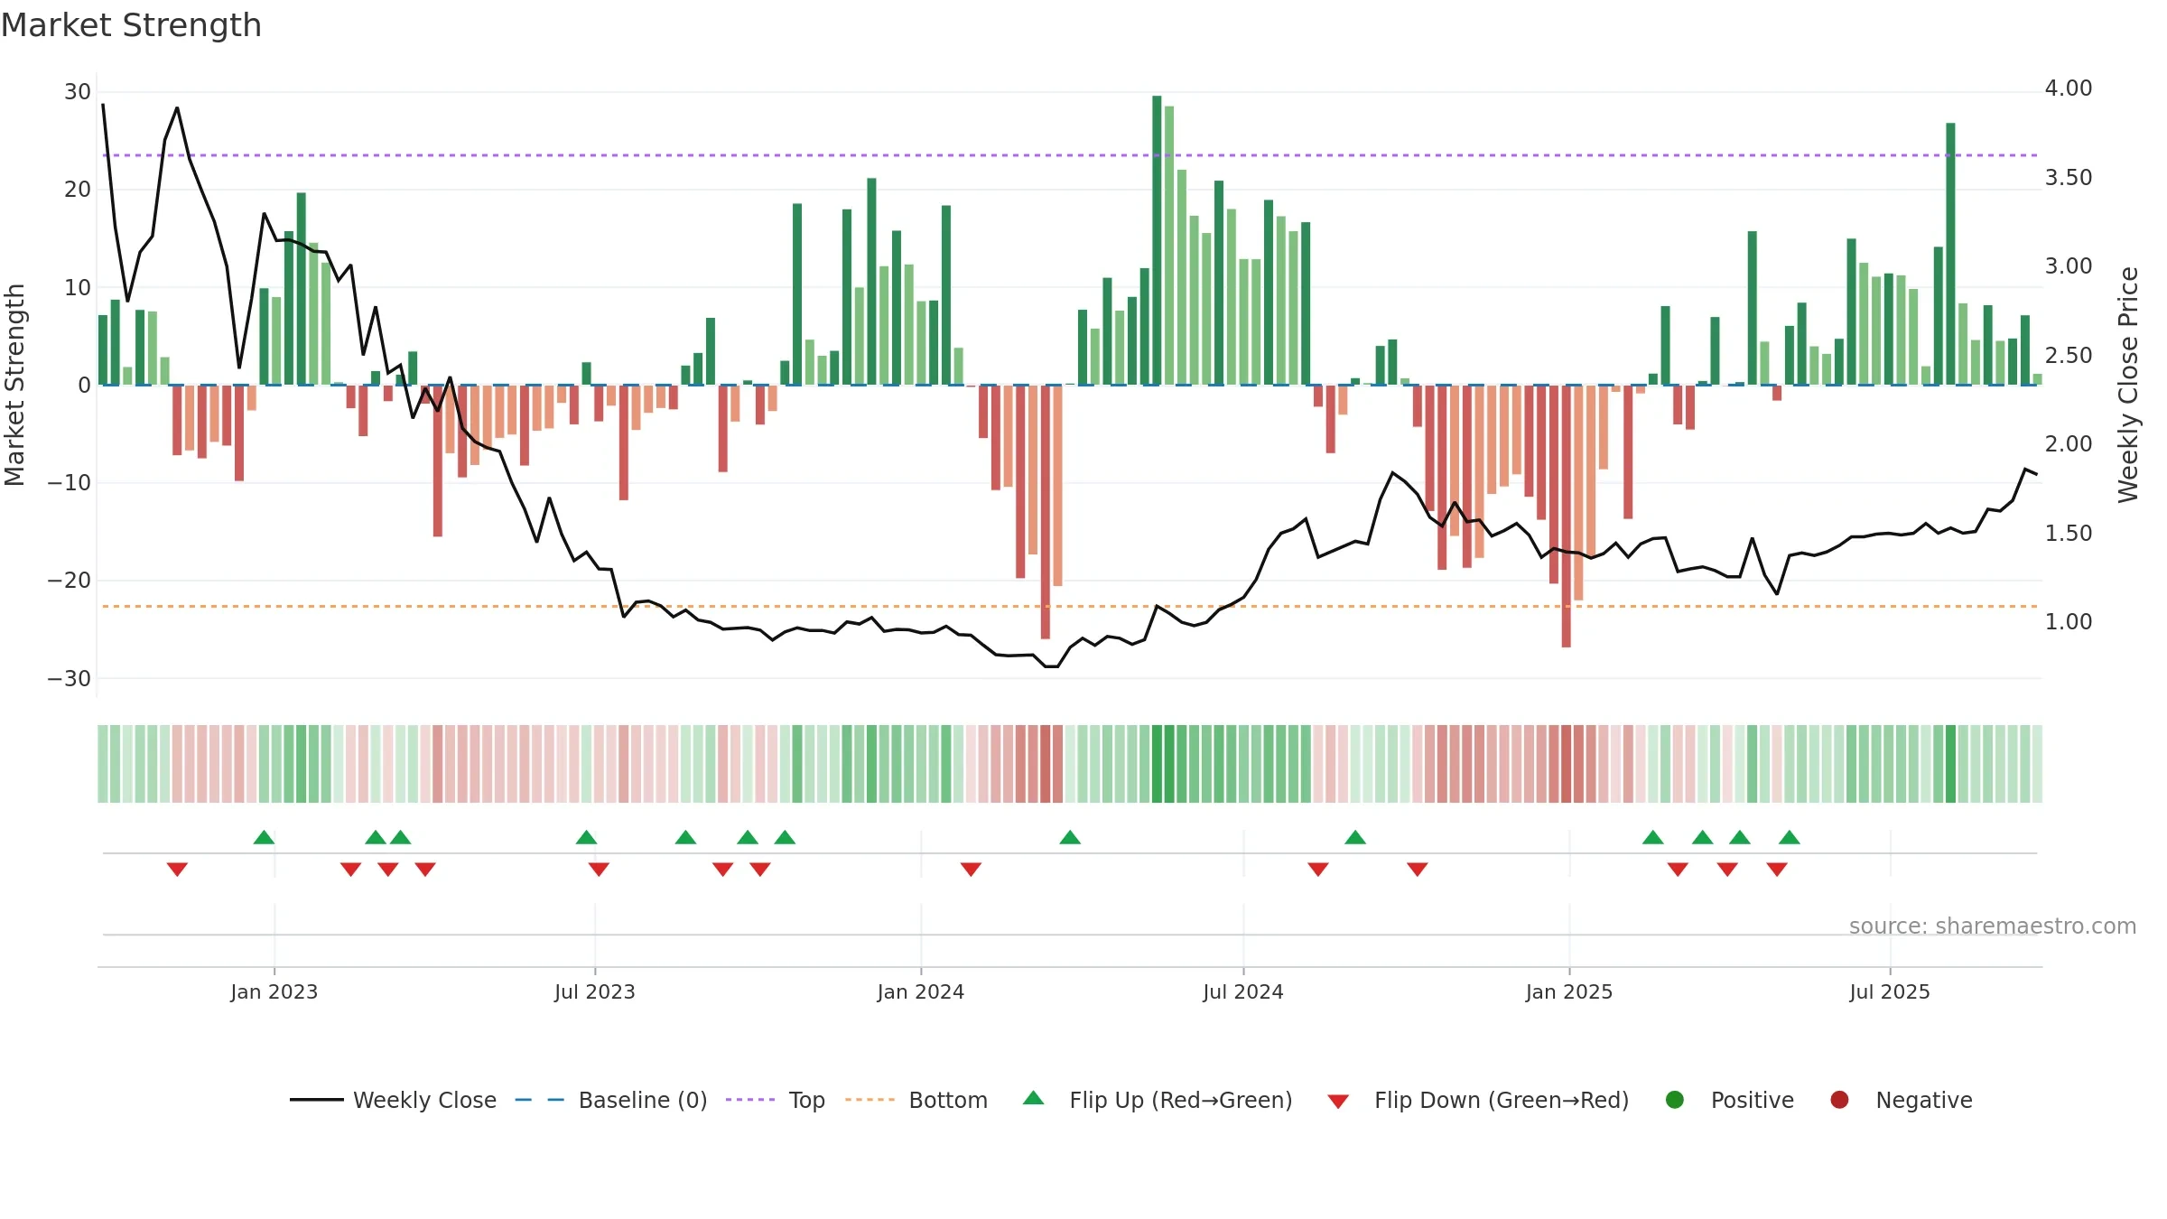Click the rightmost green flip-up marker before Jul 2025
The height and width of the screenshot is (1219, 2167).
pyautogui.click(x=1790, y=837)
